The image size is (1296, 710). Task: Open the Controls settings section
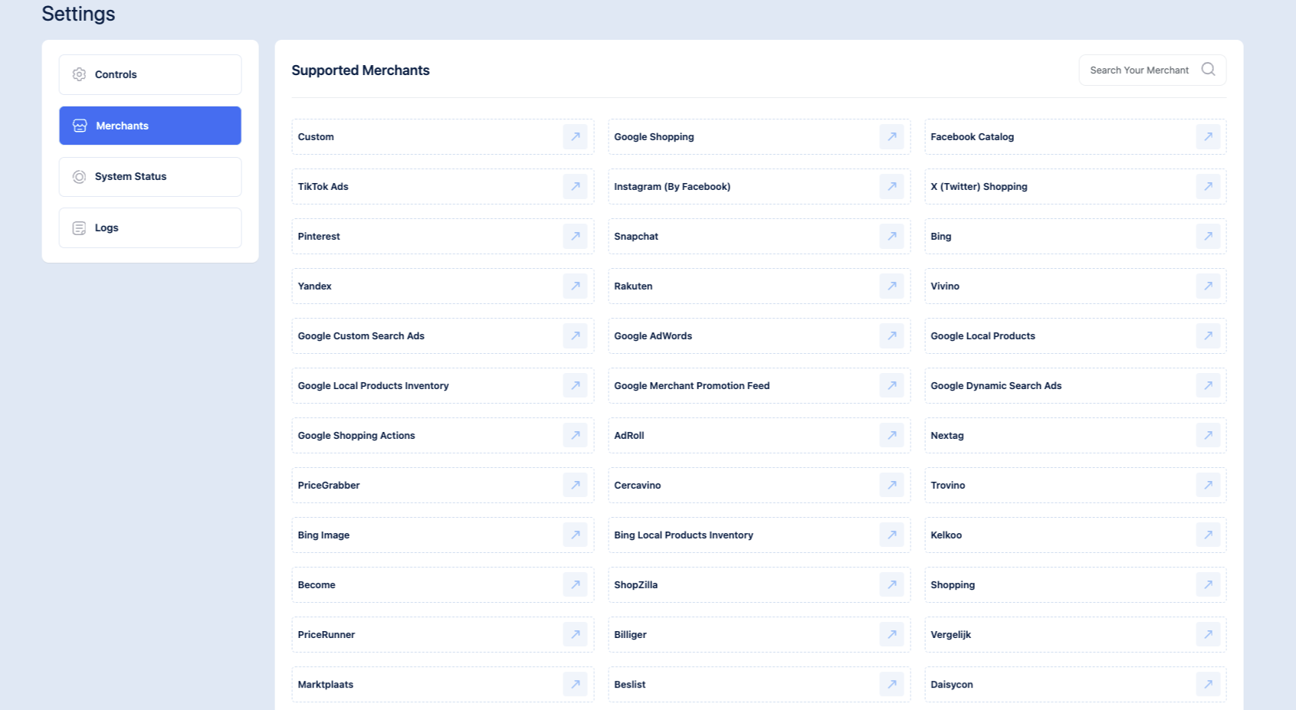[150, 74]
